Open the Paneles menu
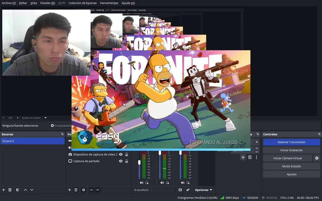Image resolution: width=322 pixels, height=201 pixels. point(48,3)
